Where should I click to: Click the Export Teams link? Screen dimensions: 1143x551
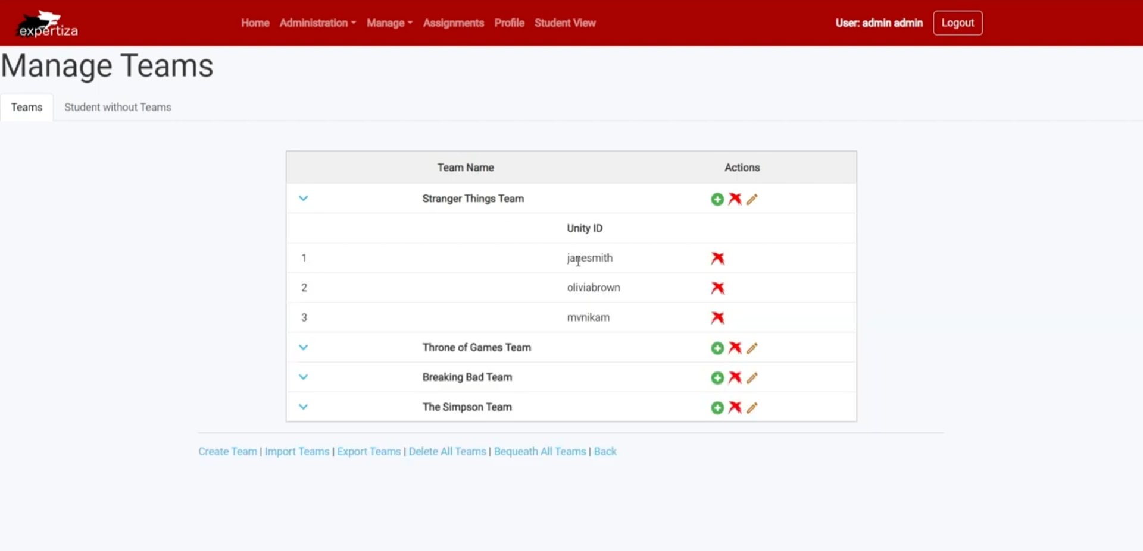369,451
